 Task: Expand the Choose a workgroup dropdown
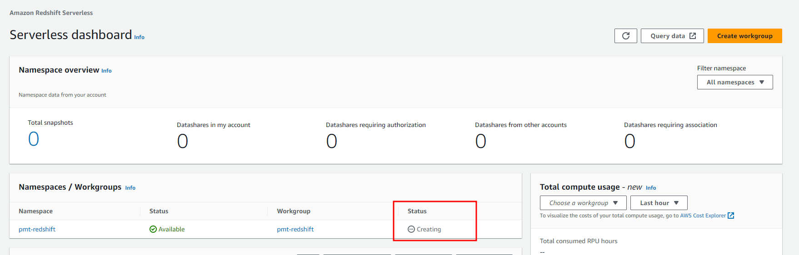coord(583,203)
